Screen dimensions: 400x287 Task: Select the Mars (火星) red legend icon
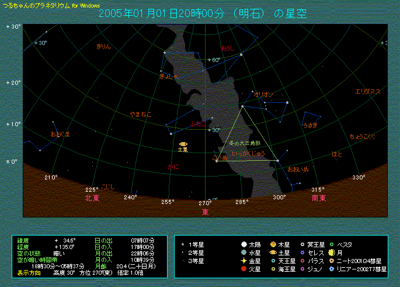[244, 269]
